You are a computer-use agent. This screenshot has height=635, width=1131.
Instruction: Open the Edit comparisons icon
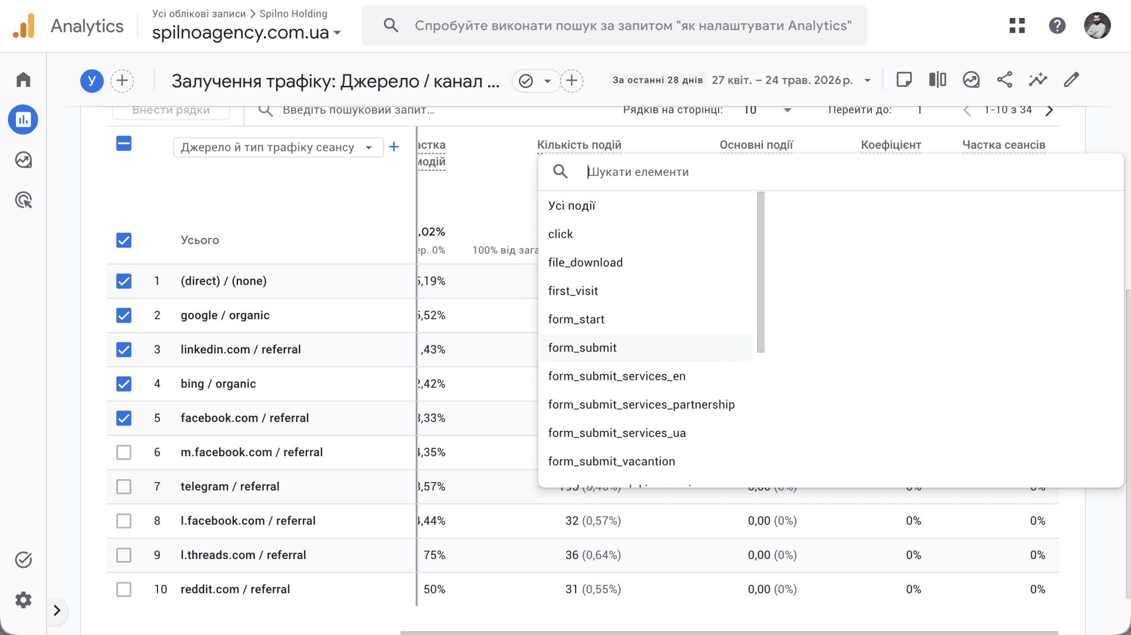click(937, 80)
